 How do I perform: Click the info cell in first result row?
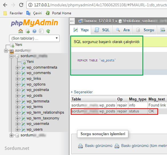click(138, 105)
